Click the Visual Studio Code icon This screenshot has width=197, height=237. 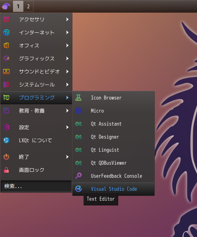[x=78, y=189]
